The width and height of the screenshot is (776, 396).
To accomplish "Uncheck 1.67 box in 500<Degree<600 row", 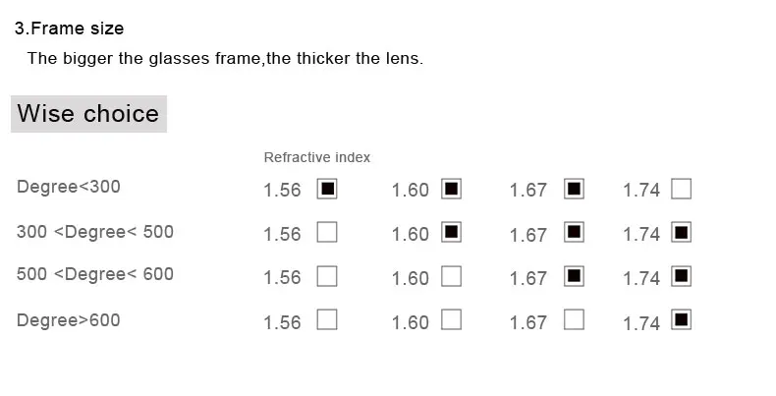I will tap(575, 276).
